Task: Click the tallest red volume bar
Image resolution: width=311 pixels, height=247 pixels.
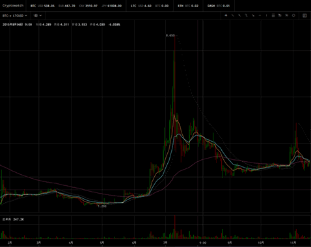Action: pos(175,227)
